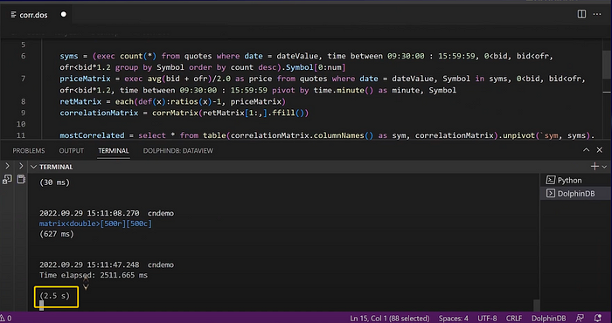Screen dimensions: 612x323
Task: Click terminal output '(627 ms)'
Action: [x=57, y=234]
